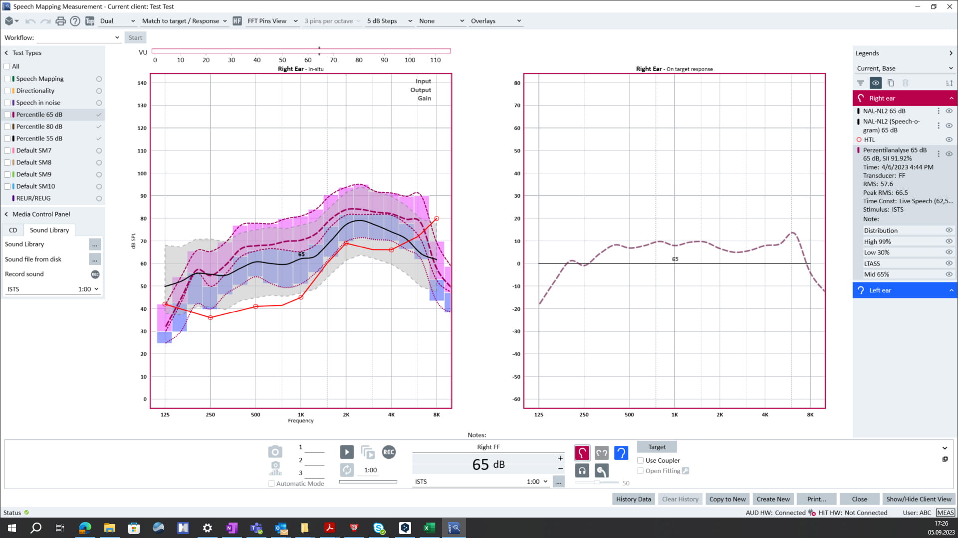Open the 5 dB Steps dropdown

(x=389, y=21)
